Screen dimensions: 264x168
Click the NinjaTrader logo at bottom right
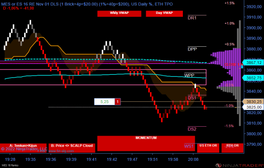(240, 165)
